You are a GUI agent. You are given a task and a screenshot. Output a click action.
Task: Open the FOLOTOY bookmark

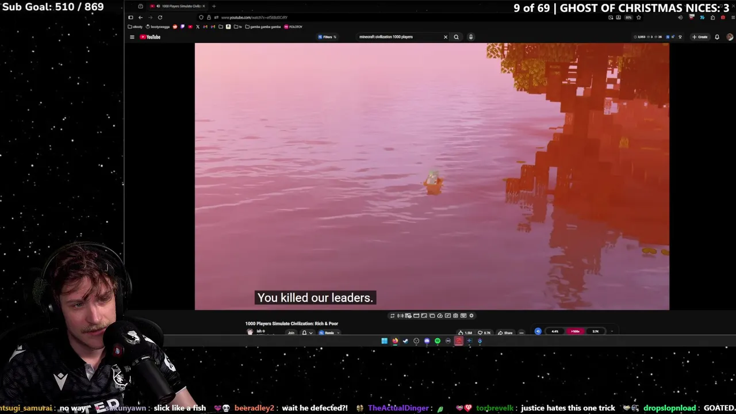click(293, 26)
